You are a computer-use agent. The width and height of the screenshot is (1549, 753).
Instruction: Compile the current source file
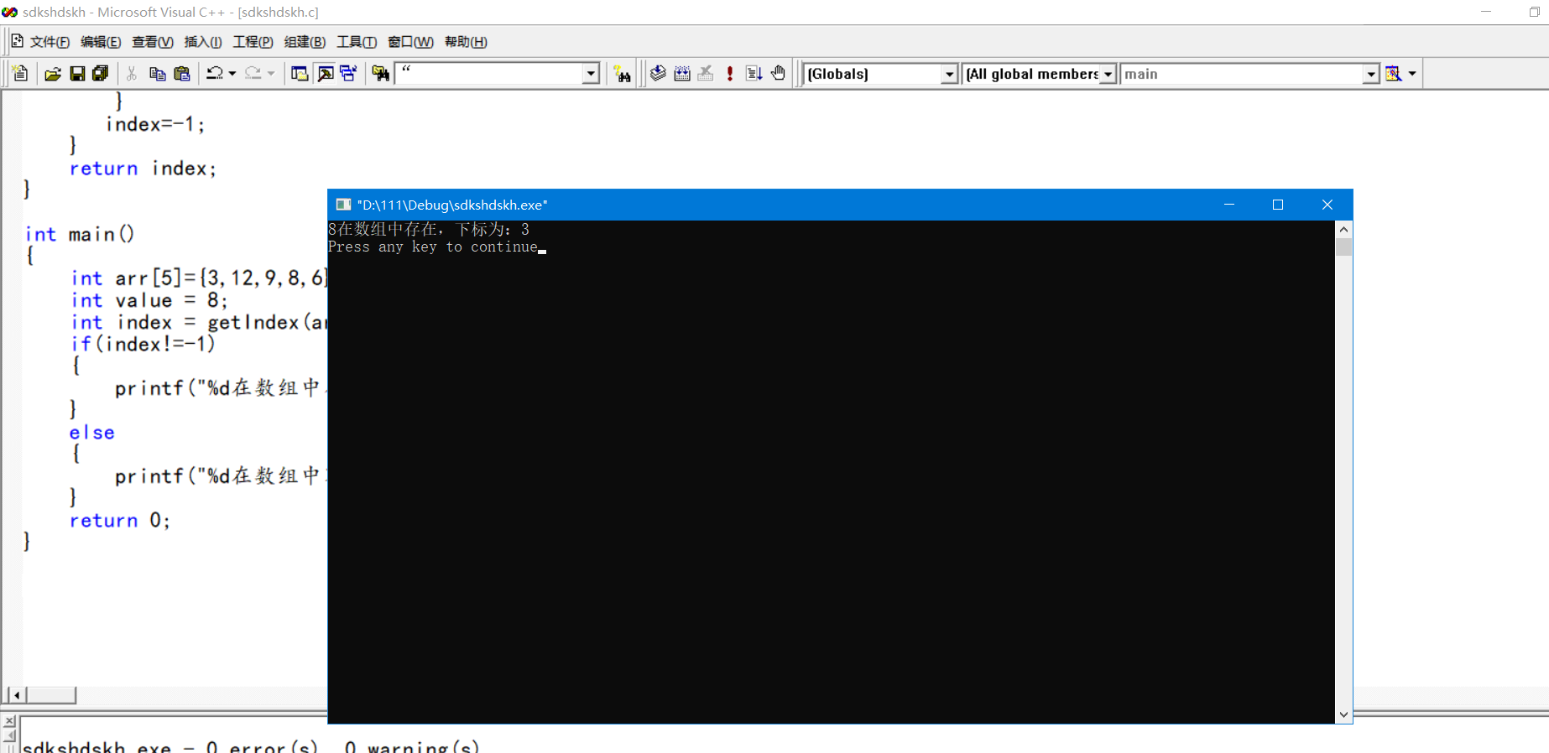(658, 74)
